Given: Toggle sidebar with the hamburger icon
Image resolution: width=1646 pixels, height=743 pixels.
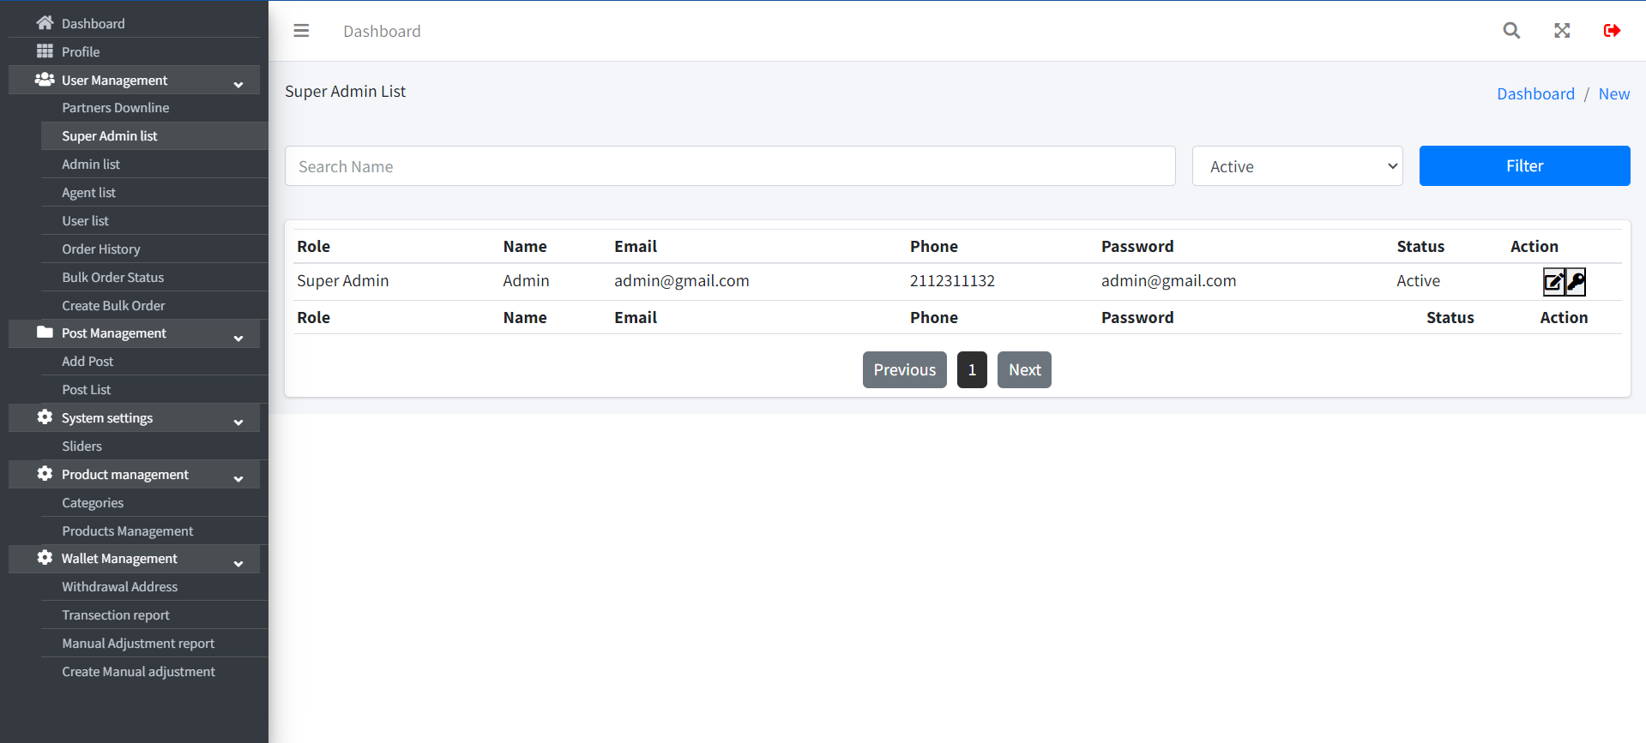Looking at the screenshot, I should tap(301, 31).
